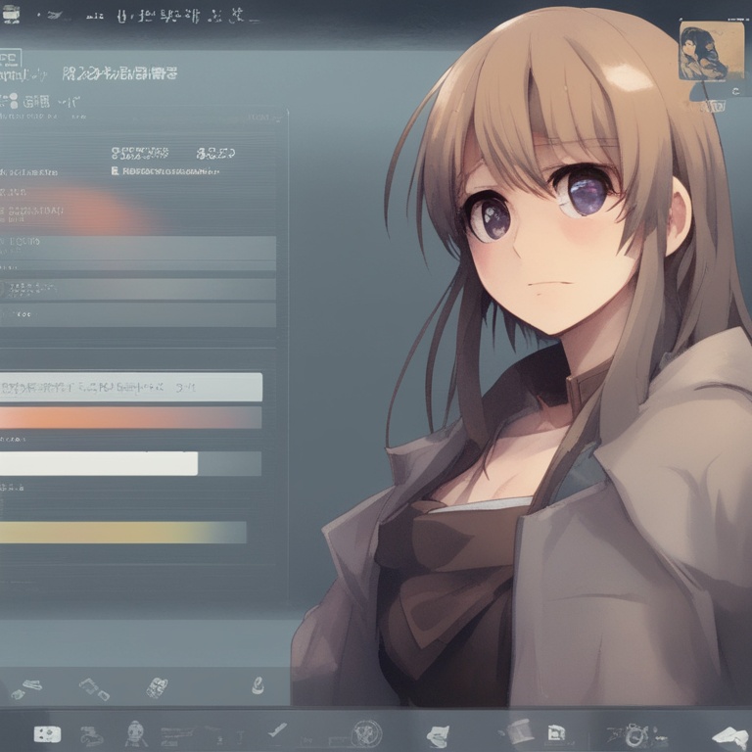Screen dimensions: 752x752
Task: Open the white folded-paper icon in the taskbar
Action: [437, 734]
